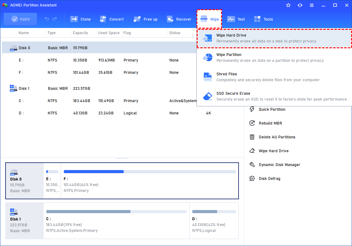Click the favorites star icon in title bar

(x=288, y=5)
